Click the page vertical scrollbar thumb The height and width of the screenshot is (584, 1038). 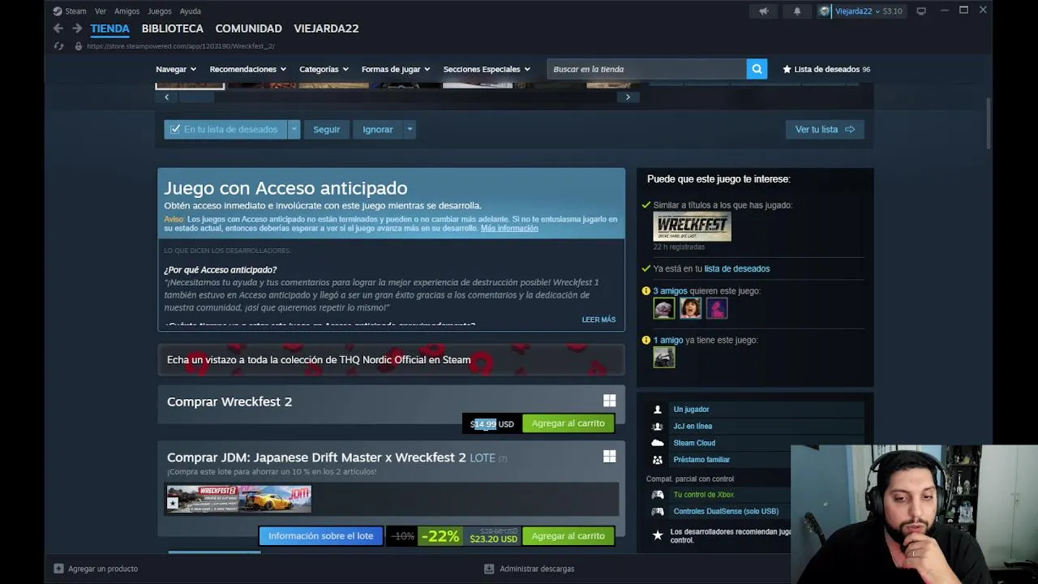click(988, 123)
